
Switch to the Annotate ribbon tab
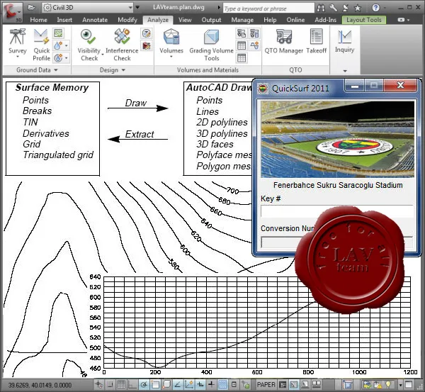[95, 20]
